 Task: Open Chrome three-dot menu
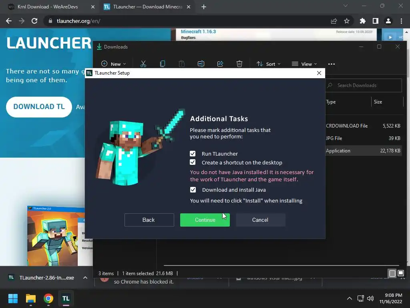401,21
